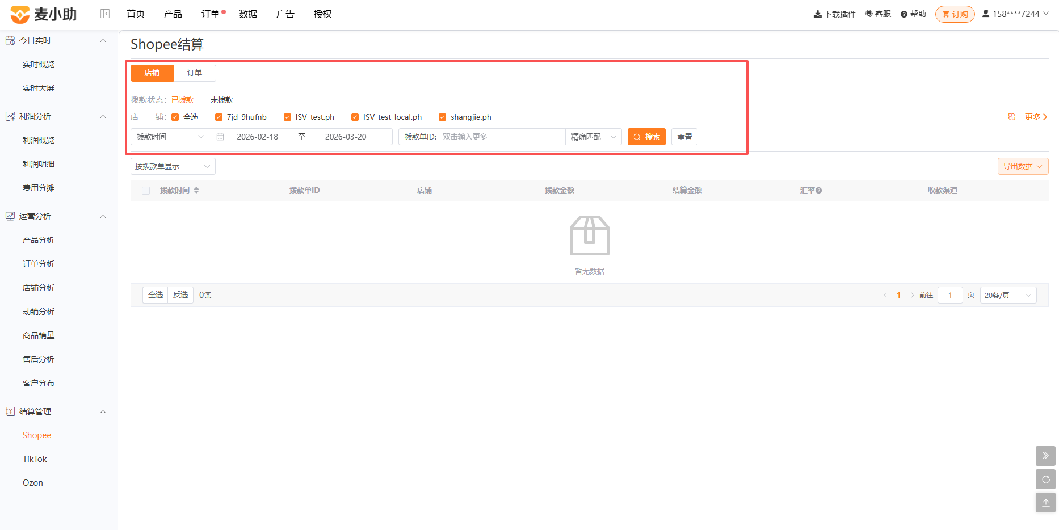Click the 下载插件 download icon
1059x530 pixels.
click(x=818, y=14)
